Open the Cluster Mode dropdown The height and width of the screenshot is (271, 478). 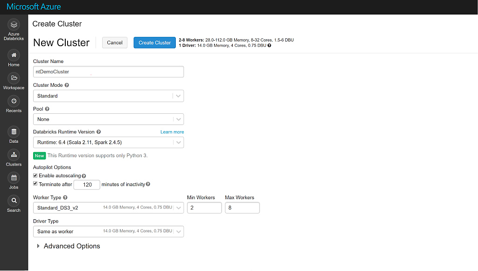tap(108, 96)
